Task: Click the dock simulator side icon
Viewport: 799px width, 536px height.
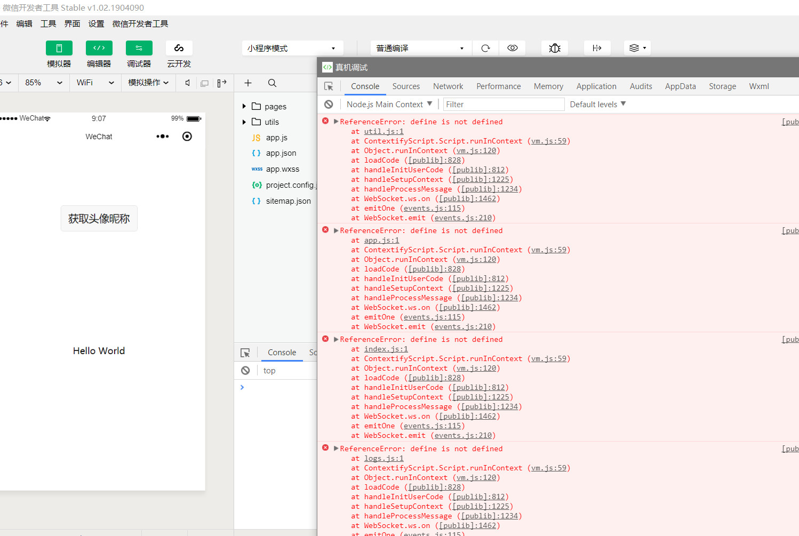Action: pyautogui.click(x=222, y=83)
